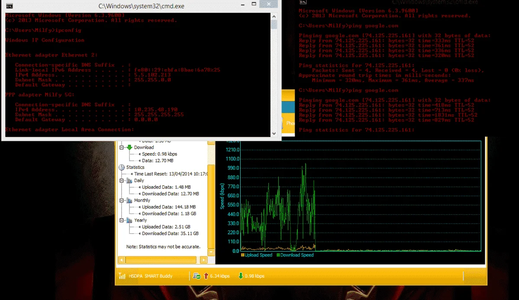This screenshot has width=519, height=300.
Task: Click the green download arrow in status bar
Action: 241,276
